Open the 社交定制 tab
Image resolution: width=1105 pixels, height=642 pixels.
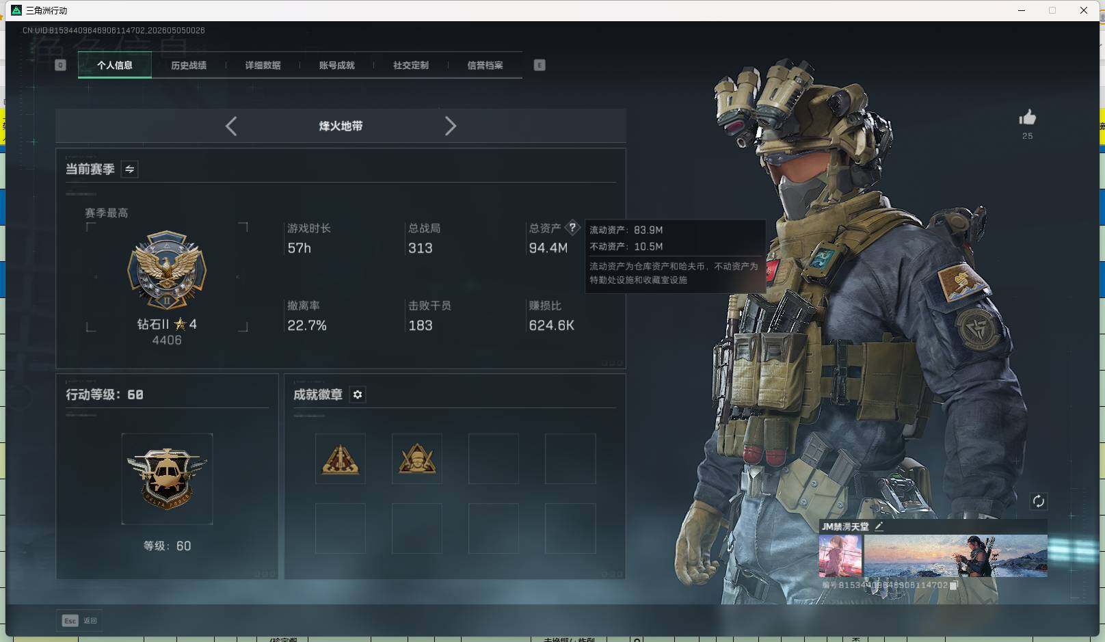click(x=411, y=66)
